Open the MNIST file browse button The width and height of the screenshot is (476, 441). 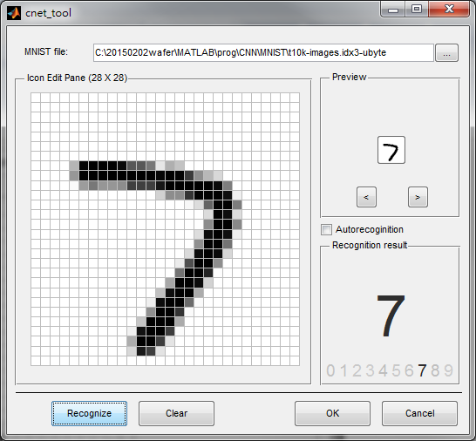(x=446, y=53)
